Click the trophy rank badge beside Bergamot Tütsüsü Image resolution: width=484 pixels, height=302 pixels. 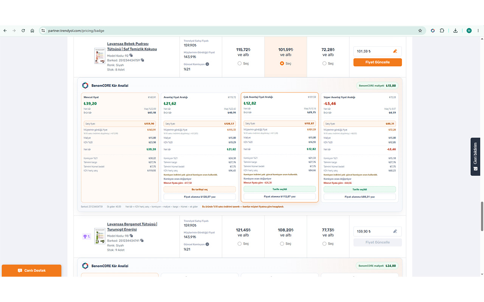[87, 236]
